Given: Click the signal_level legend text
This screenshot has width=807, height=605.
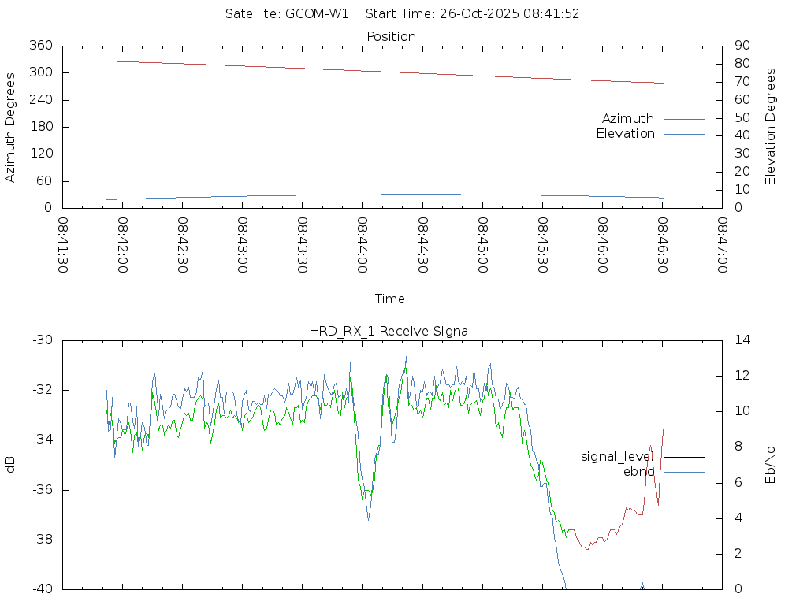Looking at the screenshot, I should tap(615, 457).
